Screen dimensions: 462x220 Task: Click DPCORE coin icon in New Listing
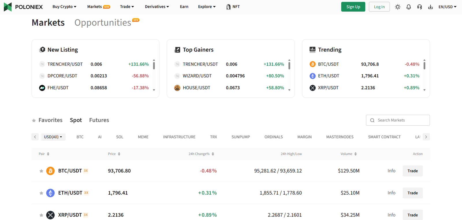coord(42,76)
